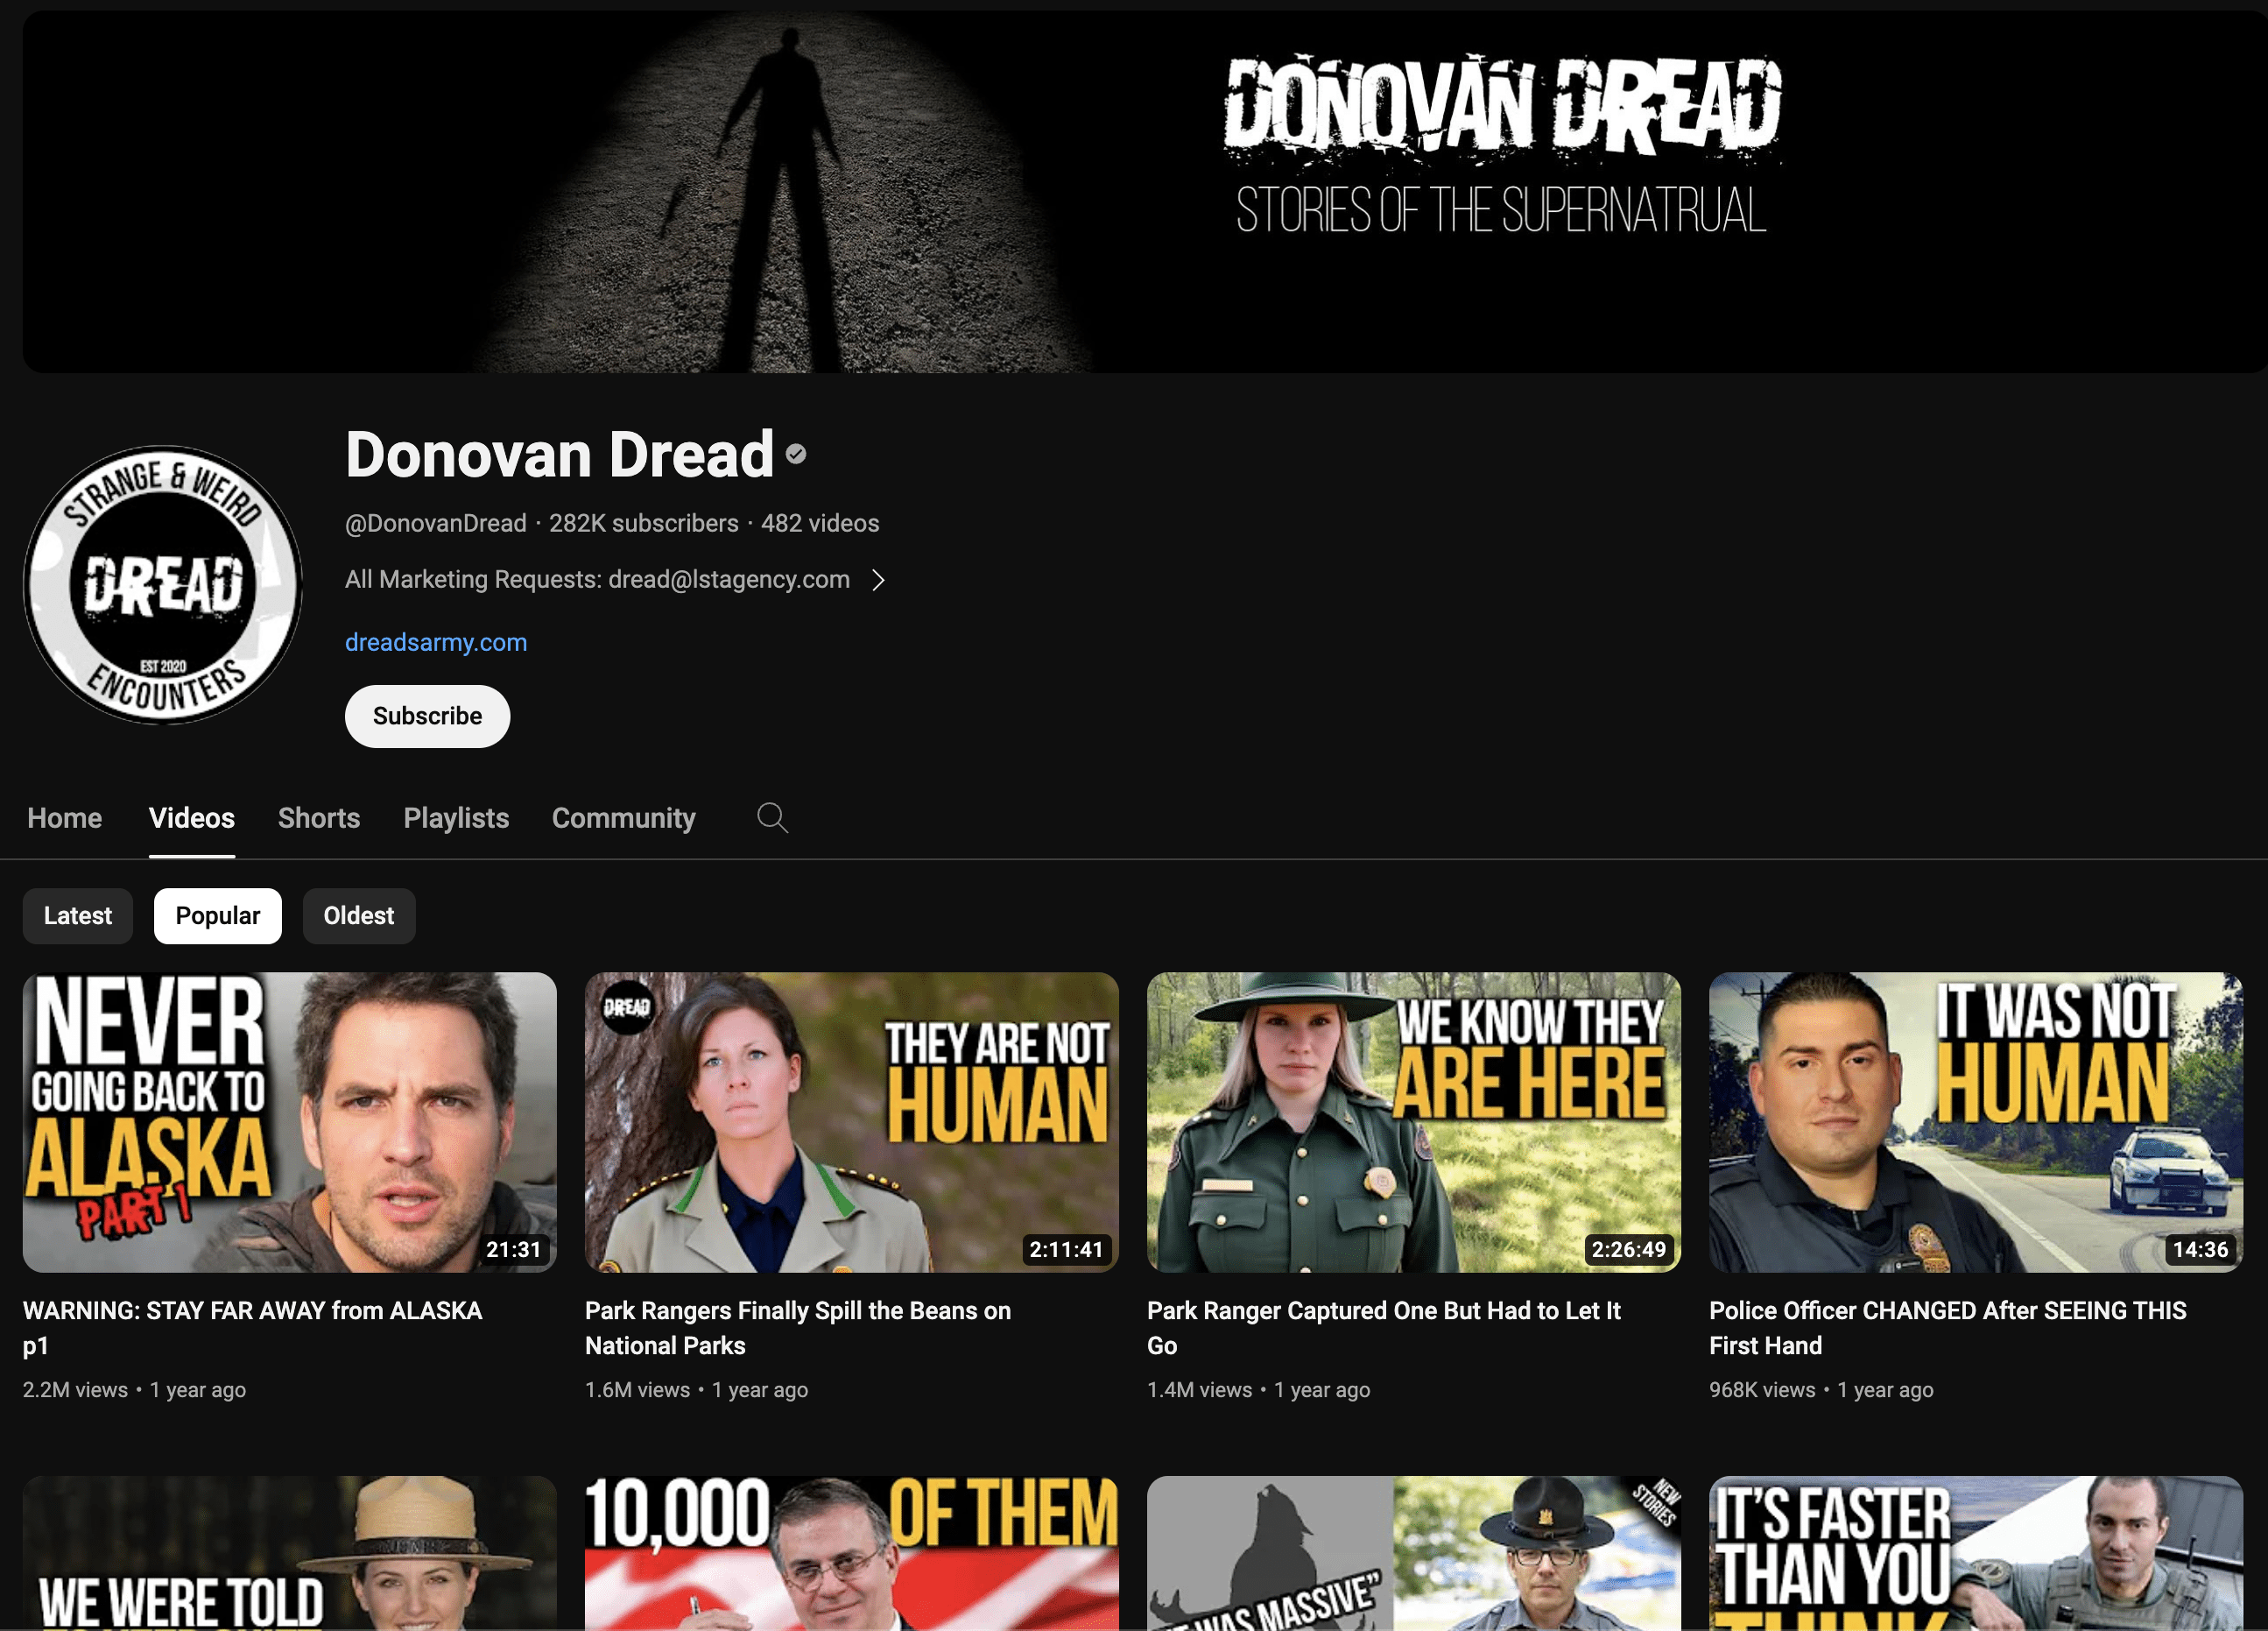Subscribe to the Donovan Dread channel

click(427, 716)
